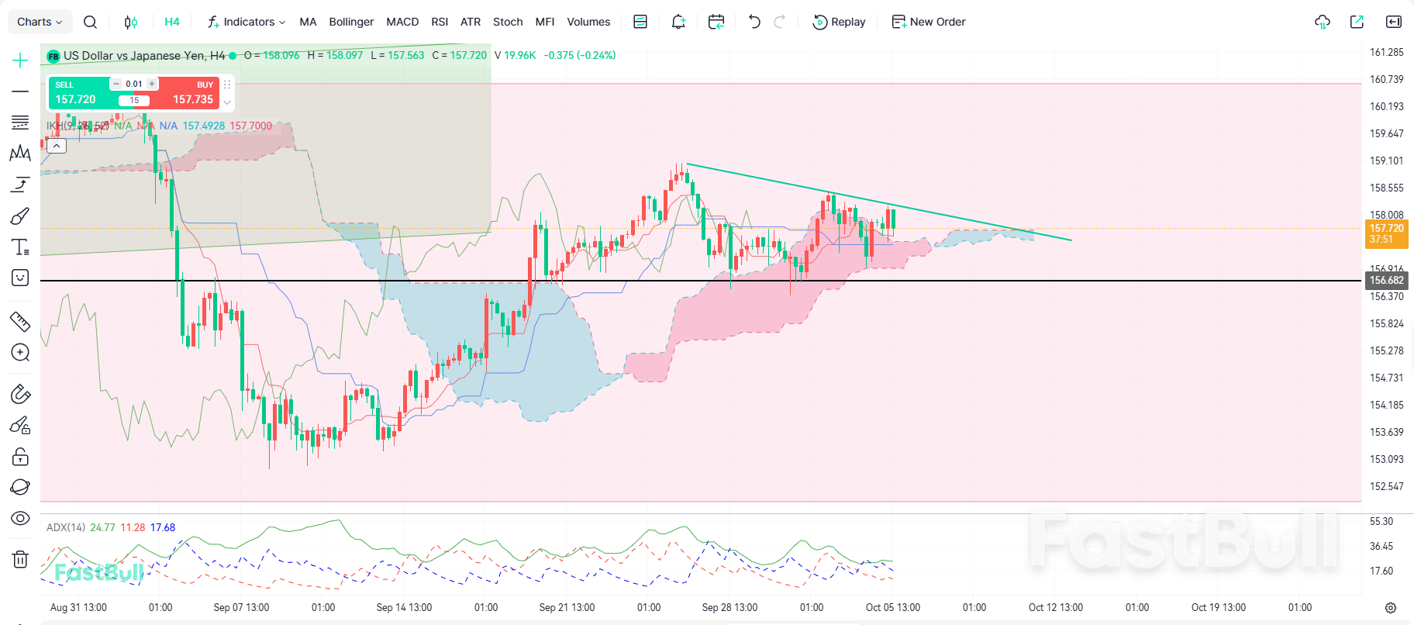Toggle magnet snap mode
Viewport: 1414px width, 625px height.
click(20, 394)
